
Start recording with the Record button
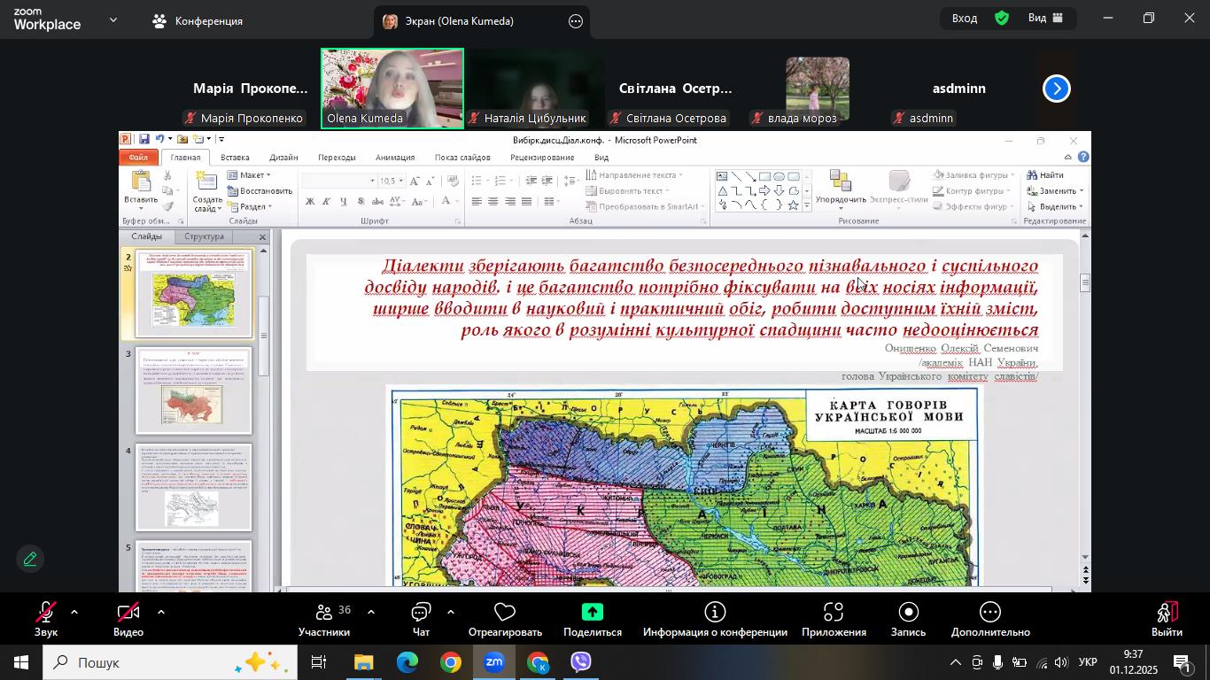[x=908, y=620]
